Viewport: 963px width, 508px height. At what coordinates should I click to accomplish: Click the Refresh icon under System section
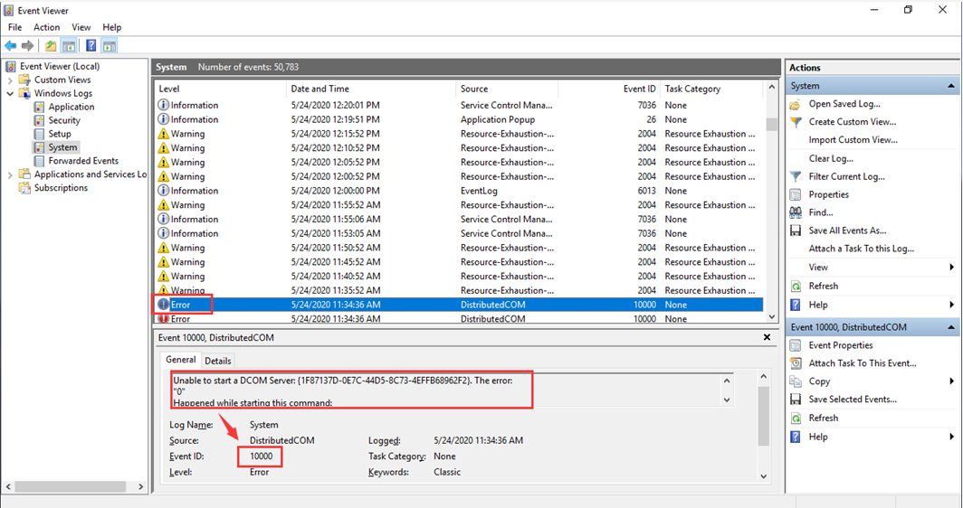click(796, 287)
